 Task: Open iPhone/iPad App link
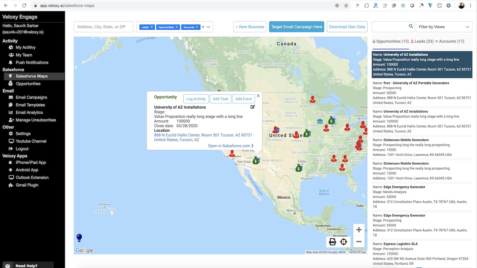(31, 163)
